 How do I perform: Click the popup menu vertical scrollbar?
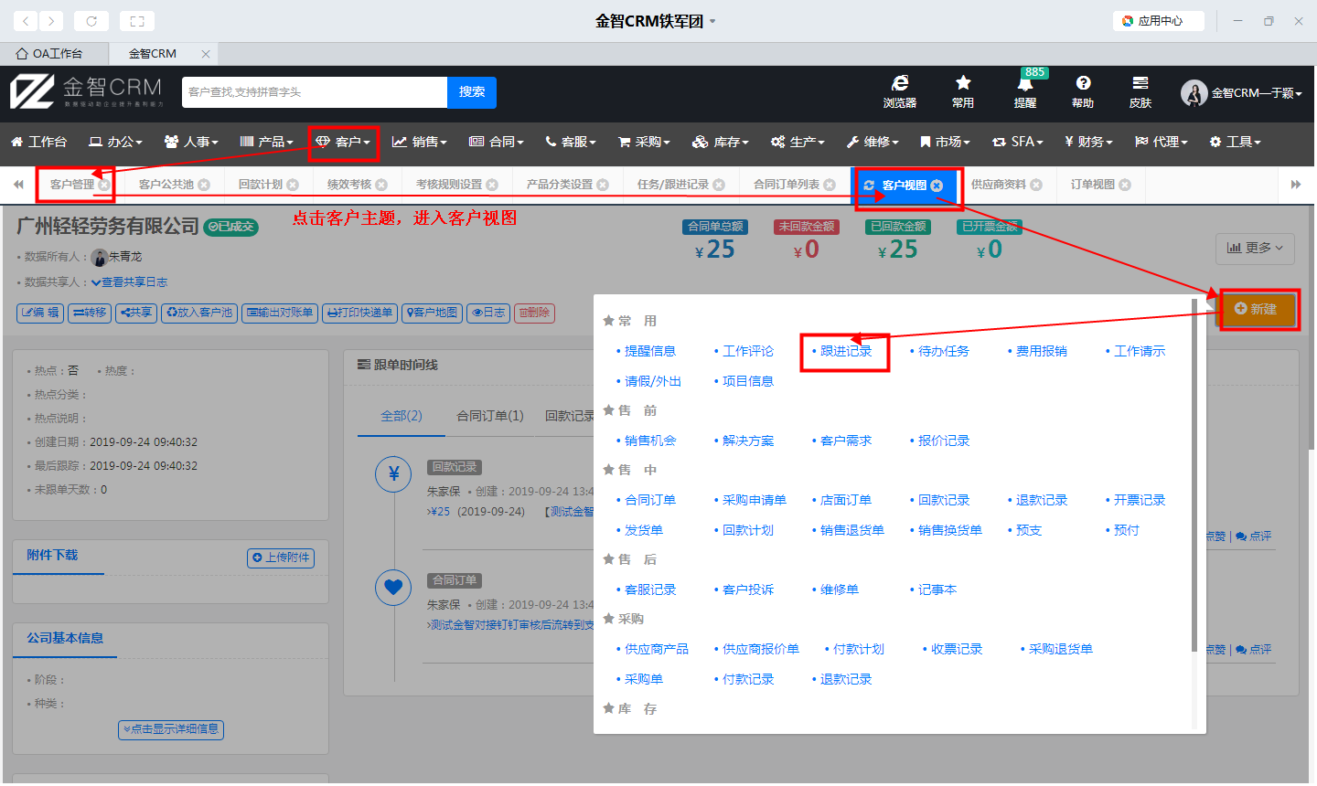[1194, 475]
